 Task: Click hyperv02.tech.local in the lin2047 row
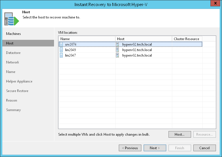point(137,55)
